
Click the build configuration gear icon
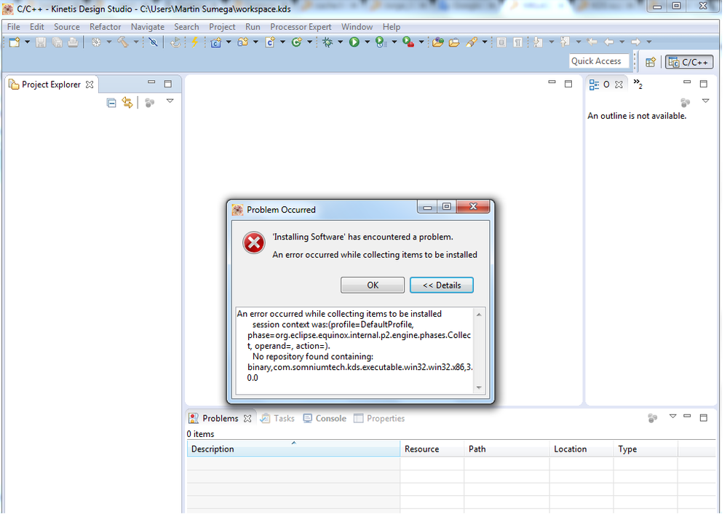96,42
